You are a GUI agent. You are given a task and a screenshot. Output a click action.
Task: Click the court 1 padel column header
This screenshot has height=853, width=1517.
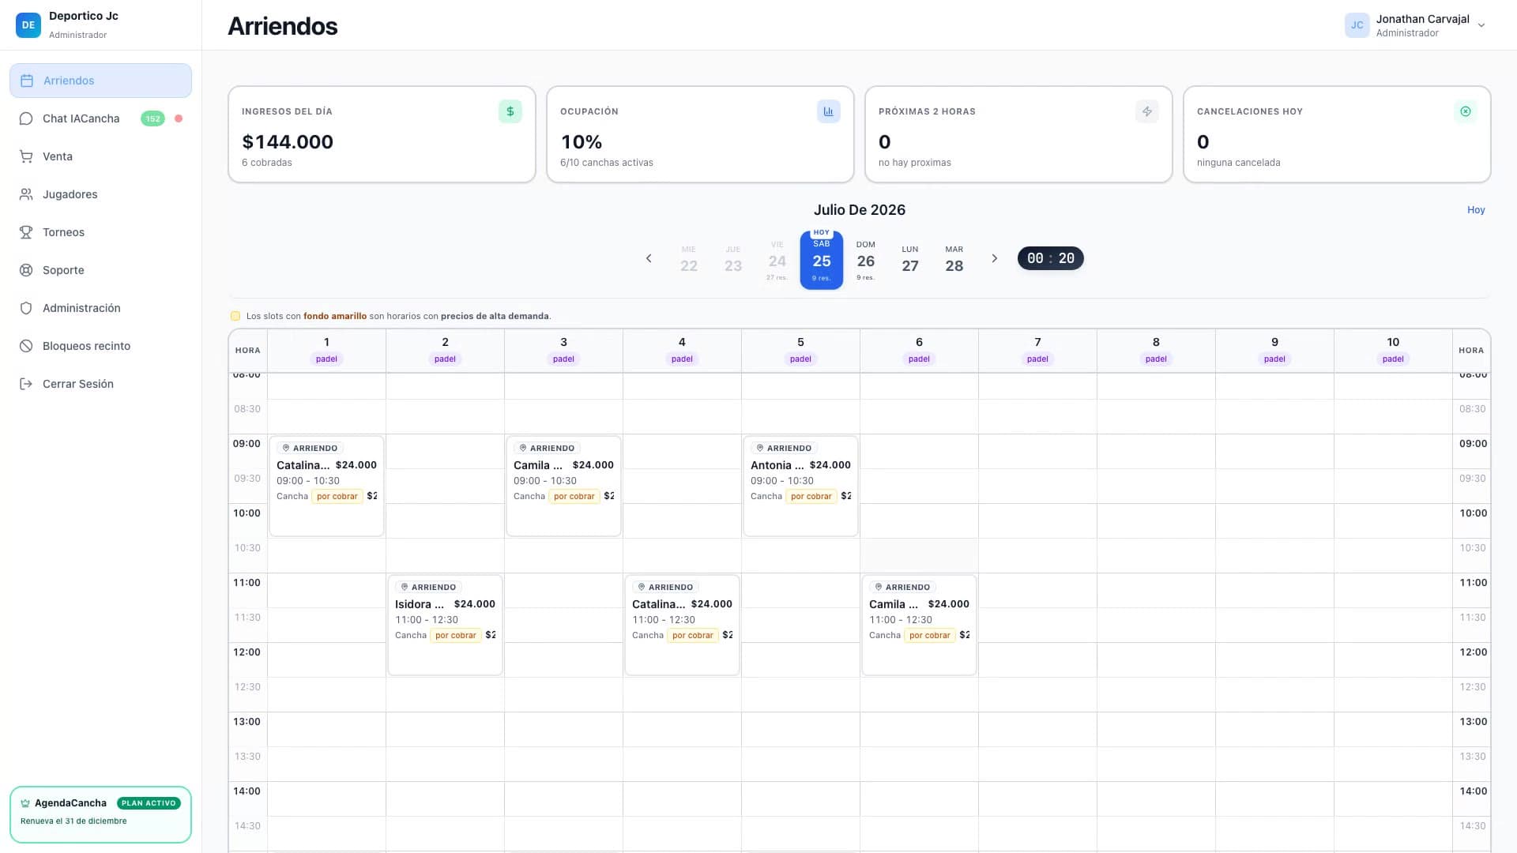tap(326, 350)
